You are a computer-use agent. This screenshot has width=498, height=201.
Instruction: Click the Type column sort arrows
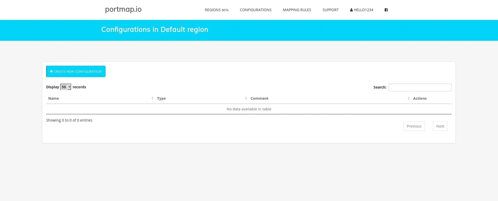click(x=246, y=98)
